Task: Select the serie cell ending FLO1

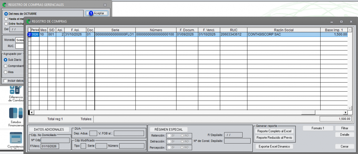Action: click(115, 34)
